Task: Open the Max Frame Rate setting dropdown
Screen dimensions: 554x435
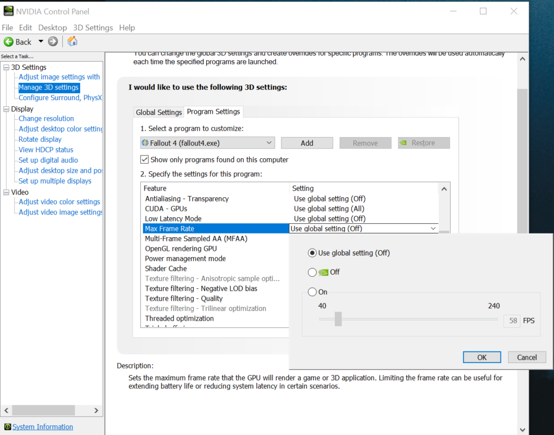Action: tap(433, 228)
